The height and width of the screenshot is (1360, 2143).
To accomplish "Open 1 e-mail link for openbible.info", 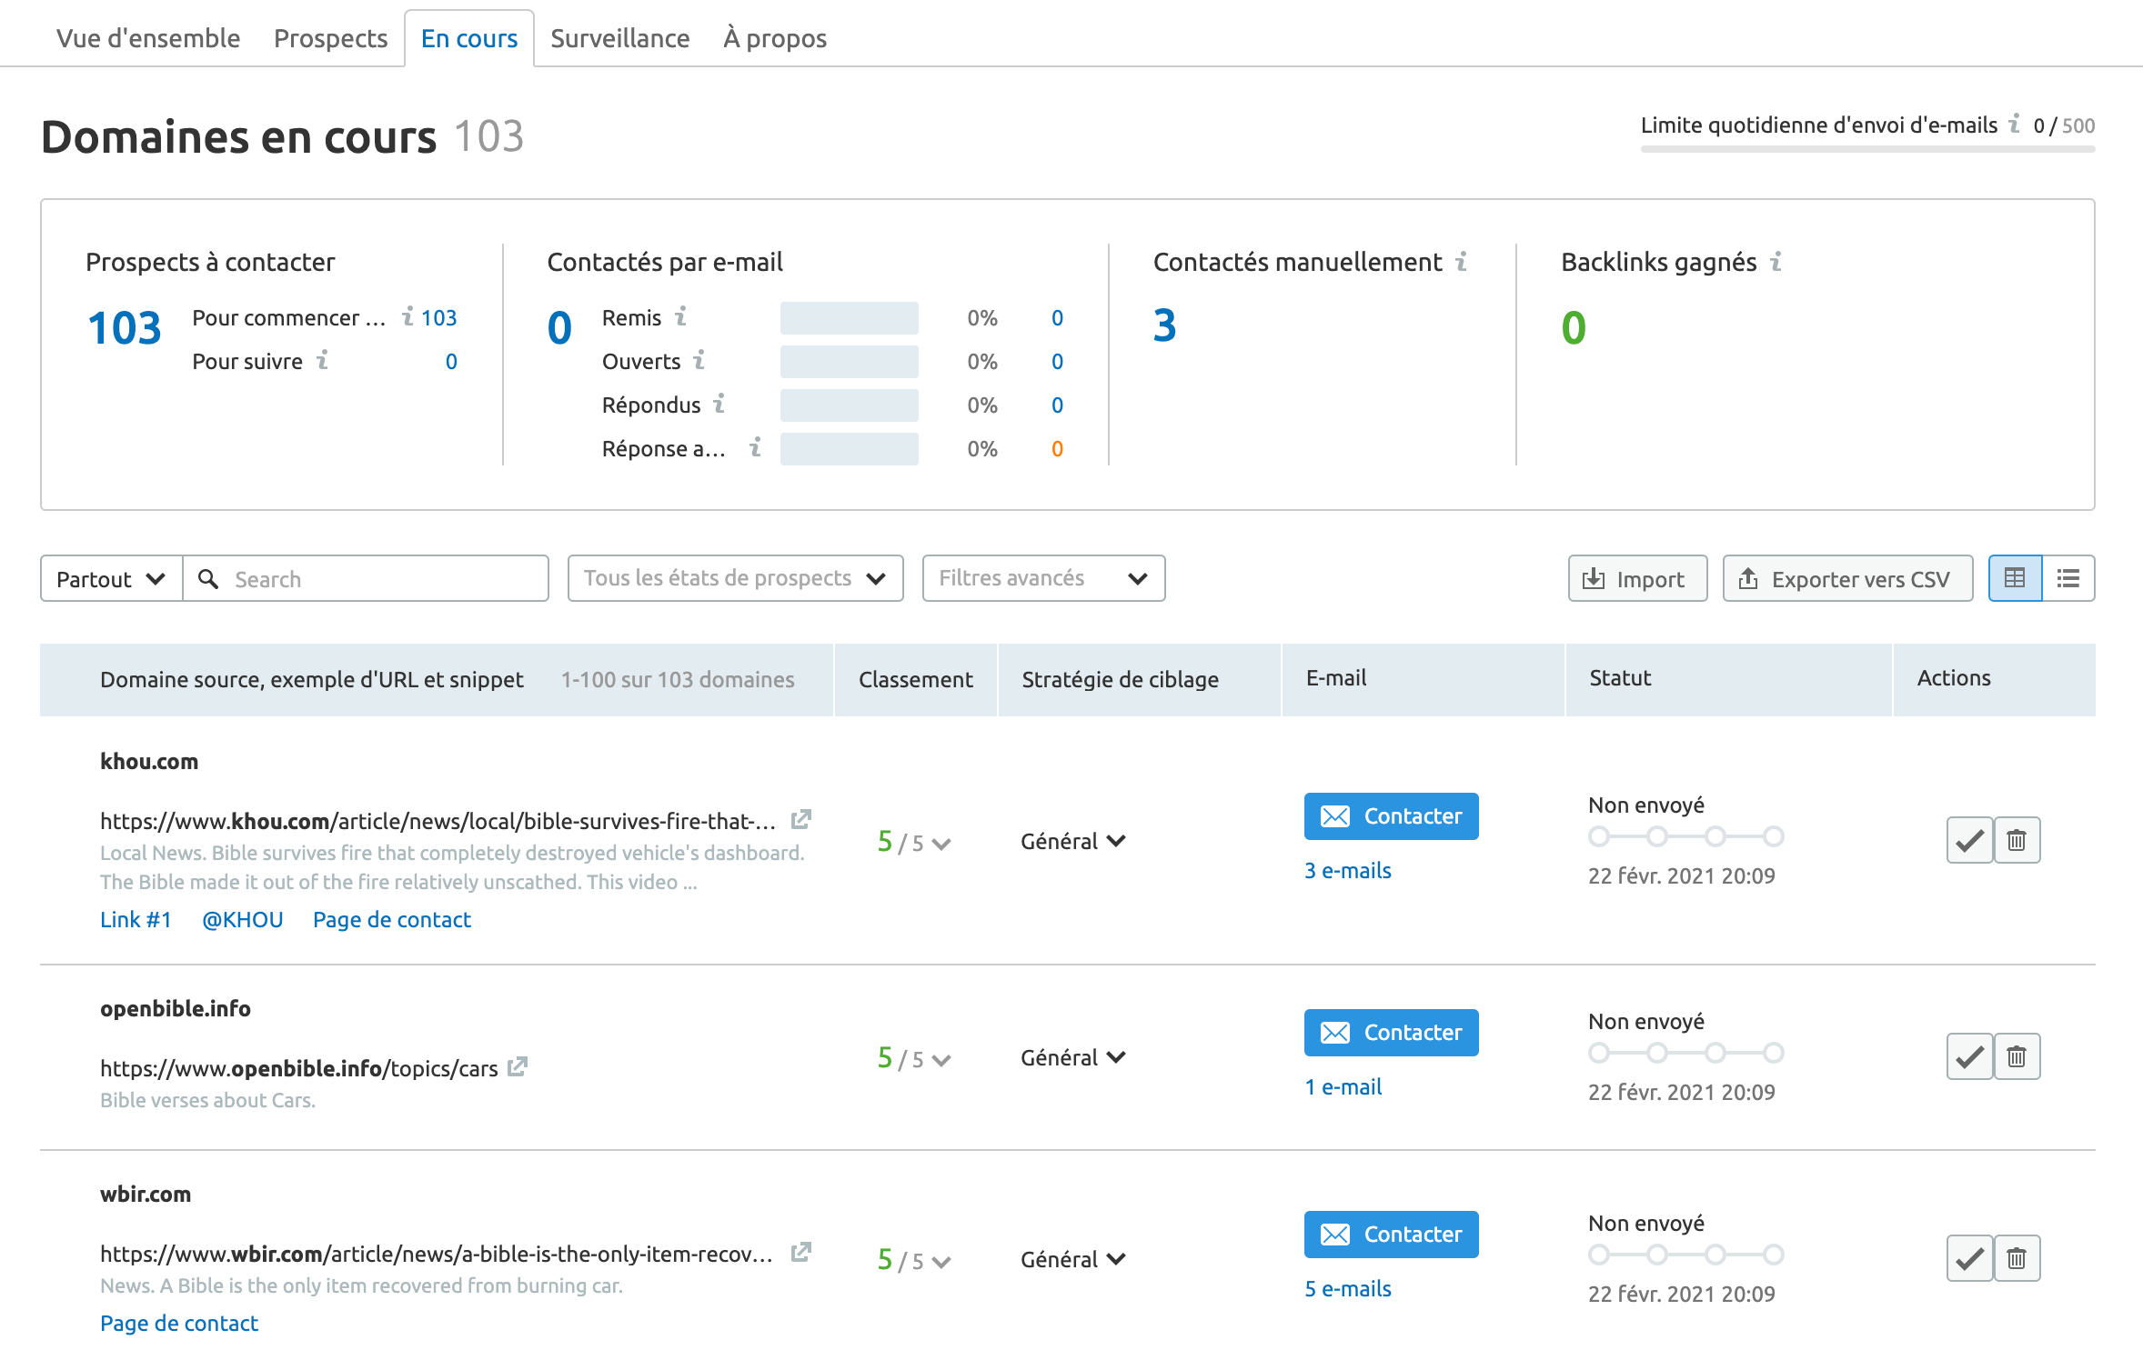I will [1343, 1087].
